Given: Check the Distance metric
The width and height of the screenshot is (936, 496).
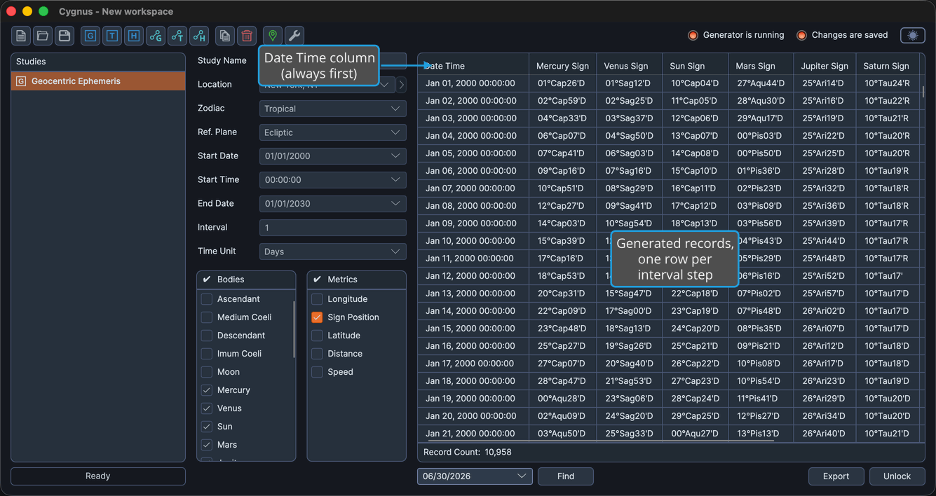Looking at the screenshot, I should pyautogui.click(x=317, y=354).
